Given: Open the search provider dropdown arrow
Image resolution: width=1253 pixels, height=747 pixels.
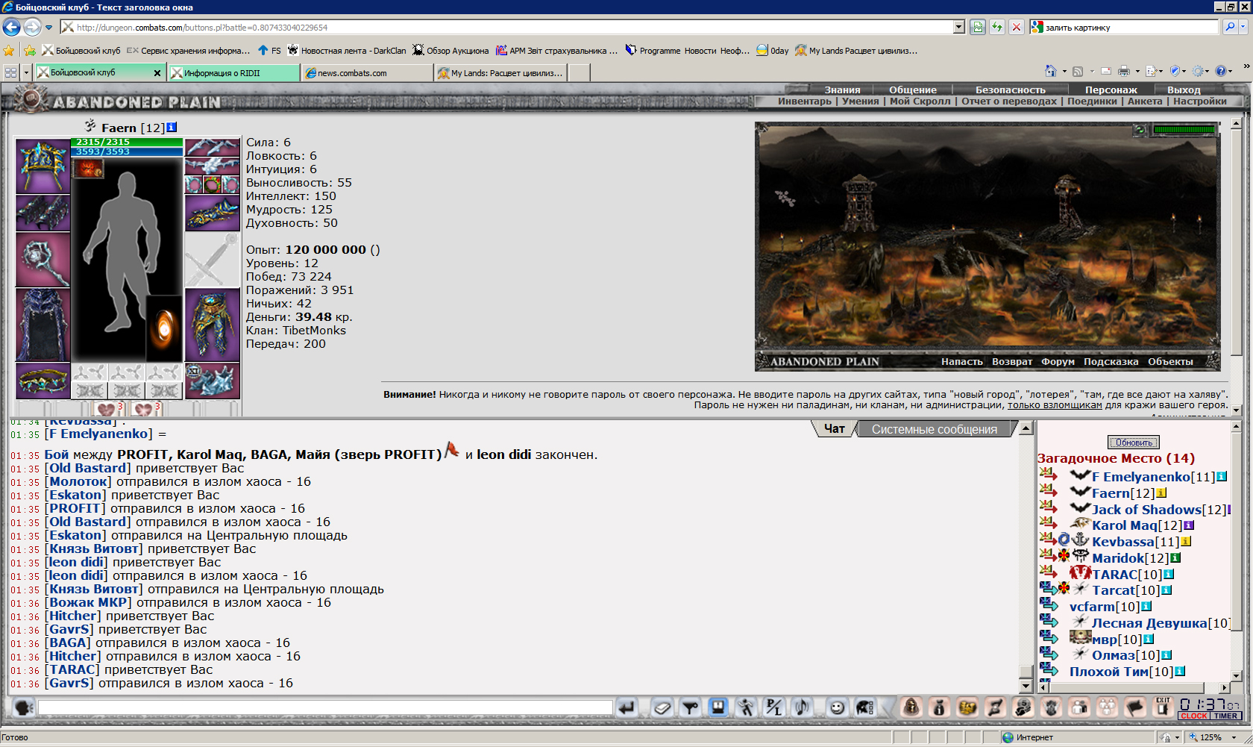Looking at the screenshot, I should tap(1243, 28).
